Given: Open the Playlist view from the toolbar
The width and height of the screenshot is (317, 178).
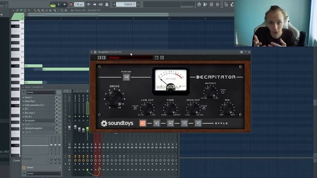Looking at the screenshot, I should (199, 4).
